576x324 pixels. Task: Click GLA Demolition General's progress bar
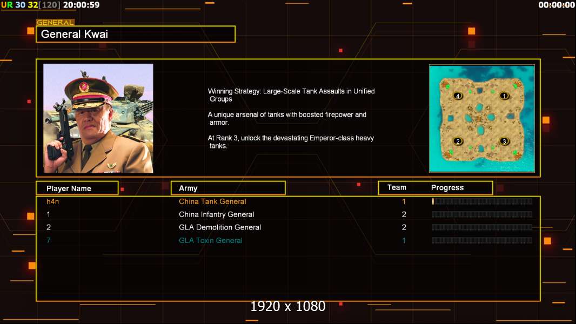[x=482, y=227]
